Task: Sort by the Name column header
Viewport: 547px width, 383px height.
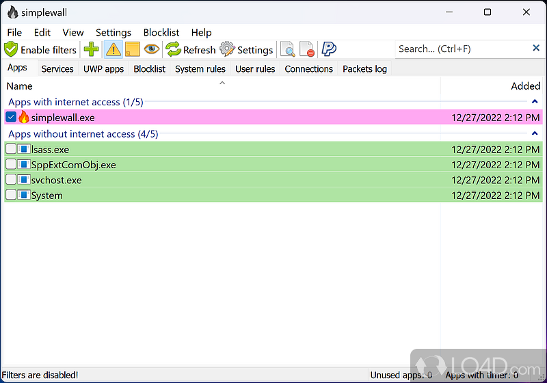Action: click(x=222, y=85)
